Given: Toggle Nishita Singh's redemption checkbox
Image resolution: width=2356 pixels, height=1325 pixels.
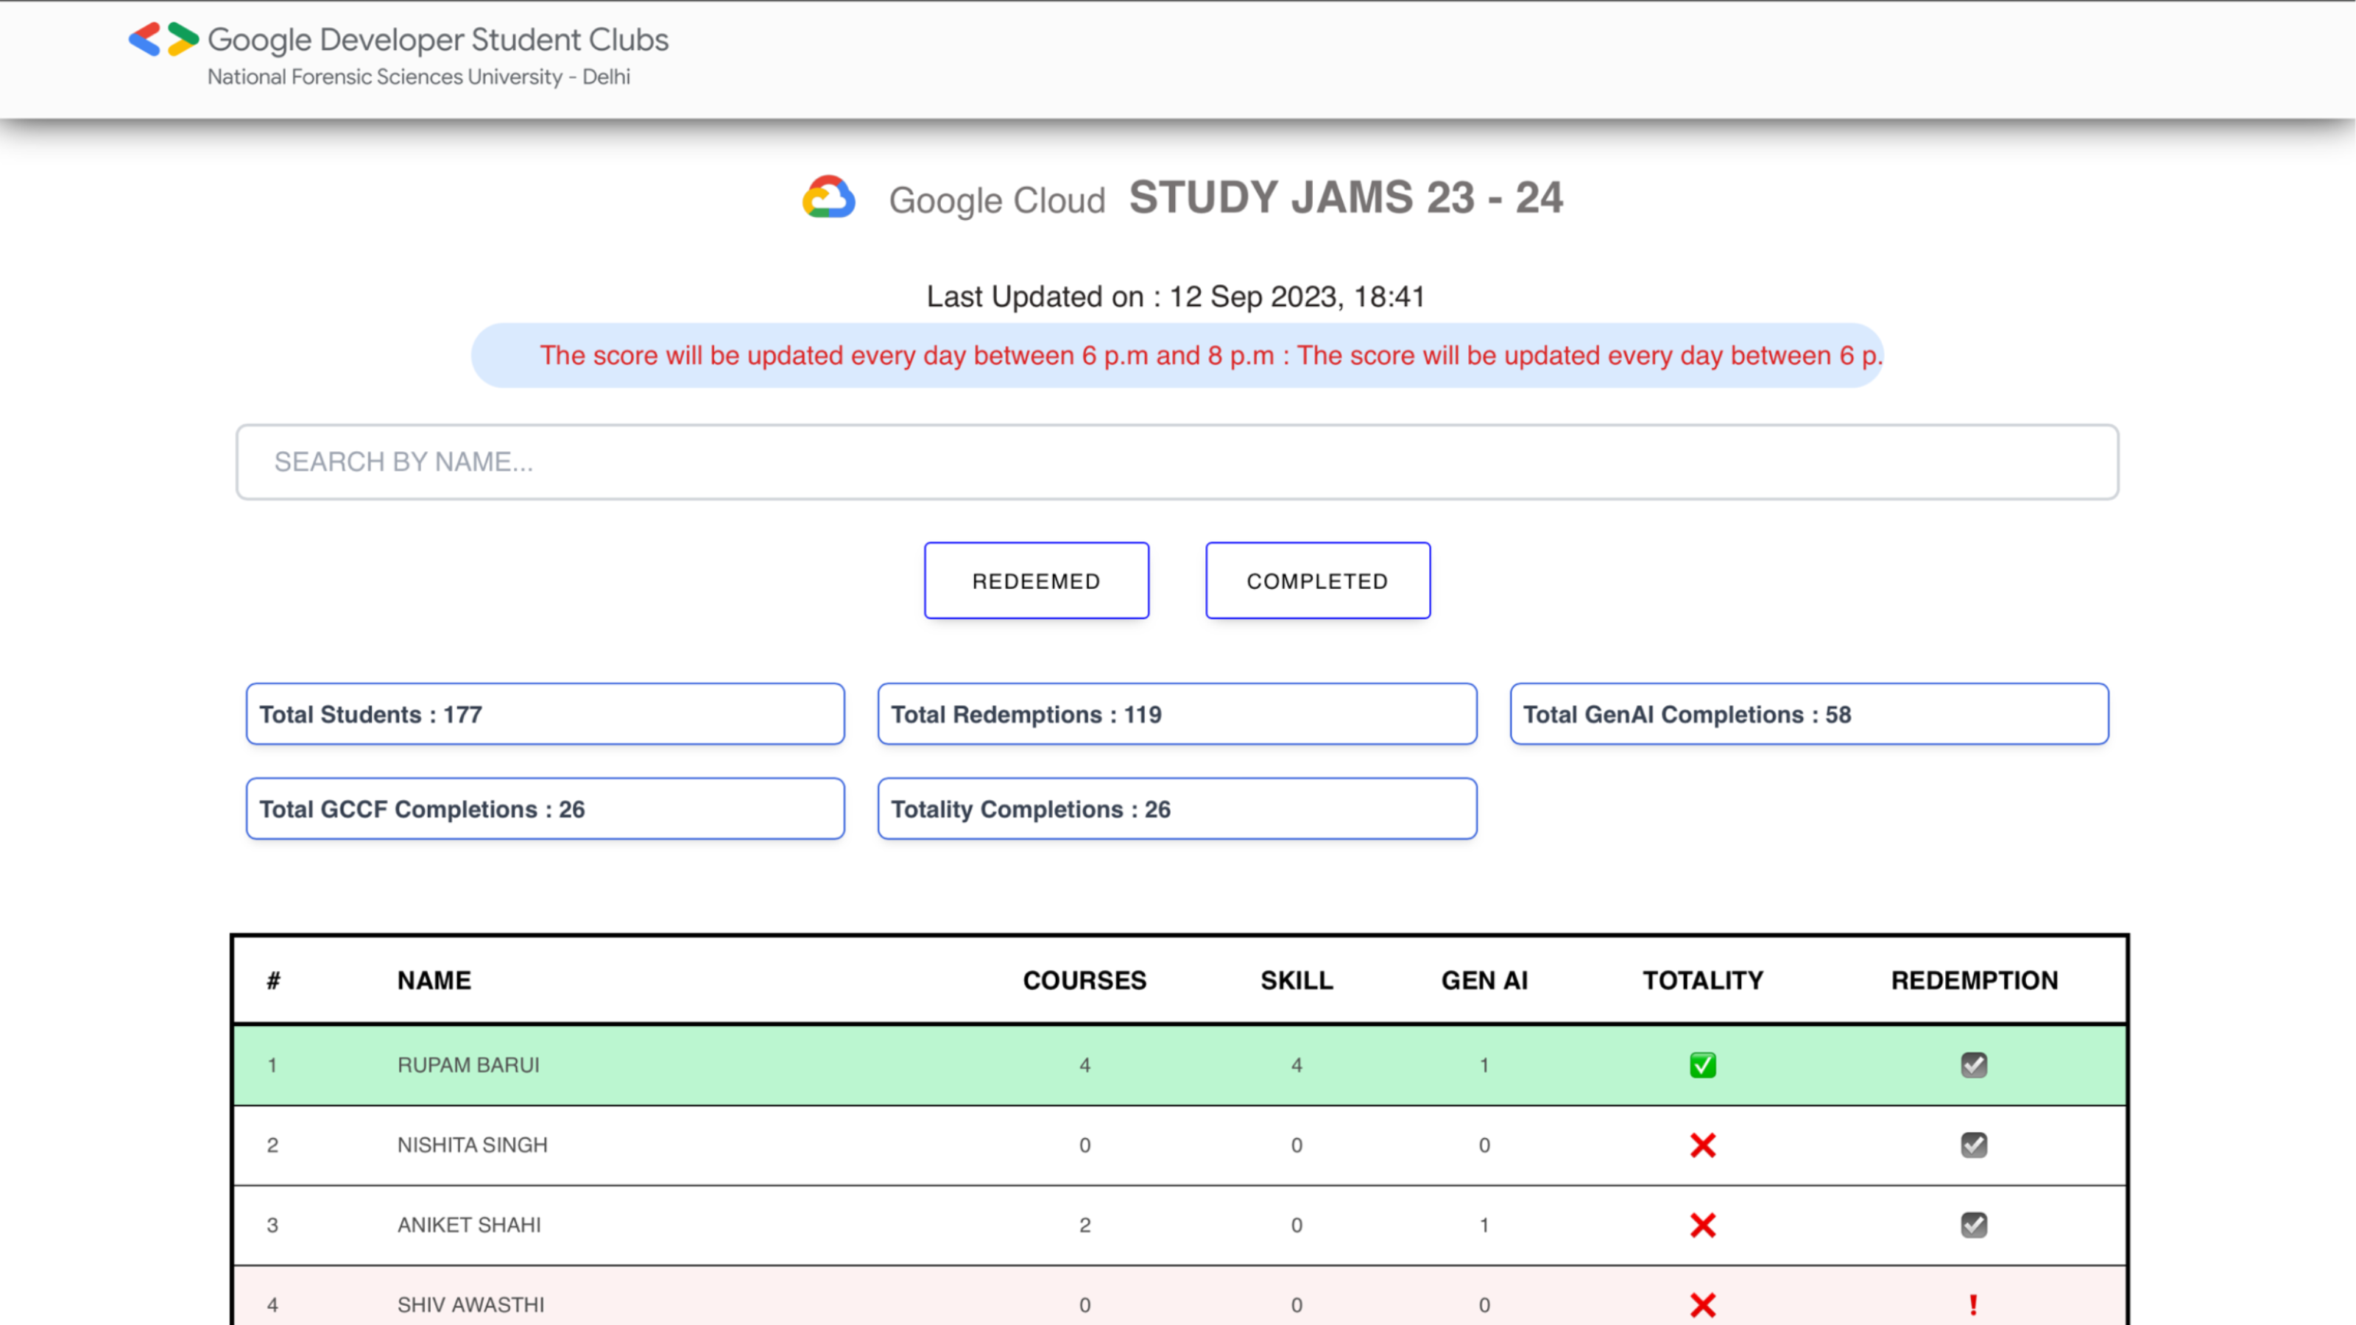Looking at the screenshot, I should pos(1973,1145).
